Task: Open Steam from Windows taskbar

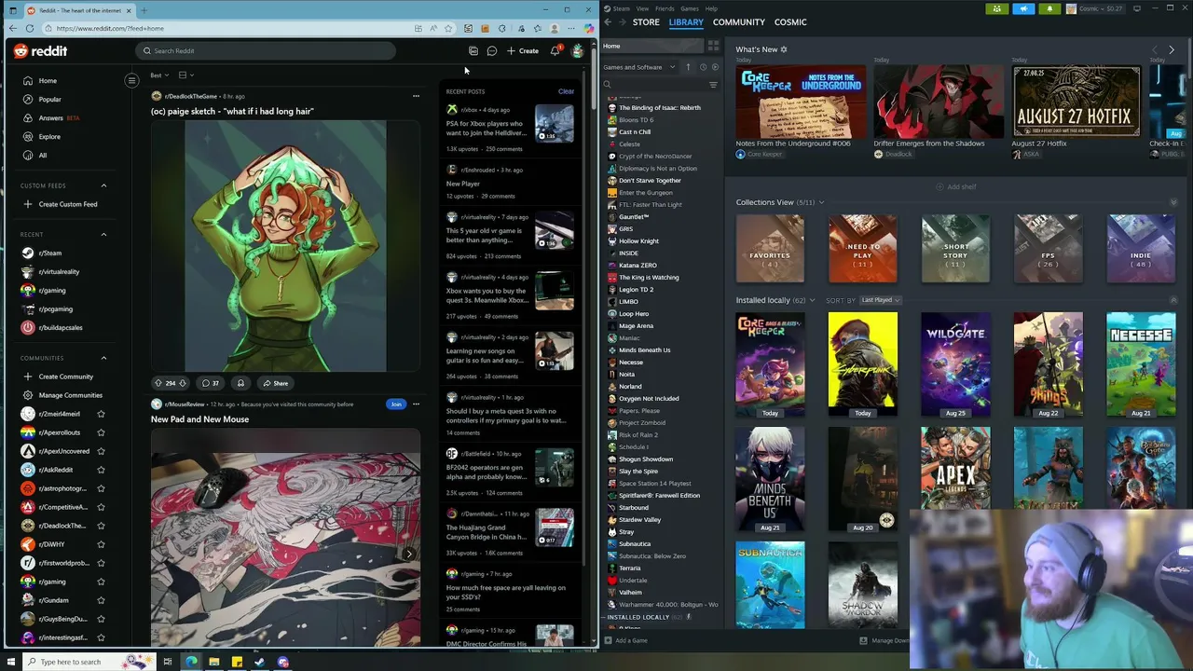Action: pos(260,662)
